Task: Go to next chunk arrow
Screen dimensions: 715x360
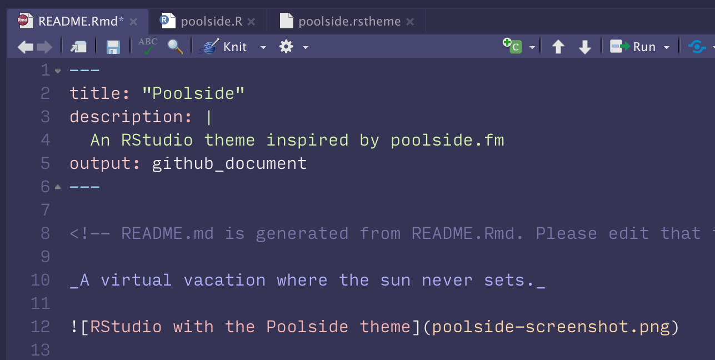Action: [584, 47]
